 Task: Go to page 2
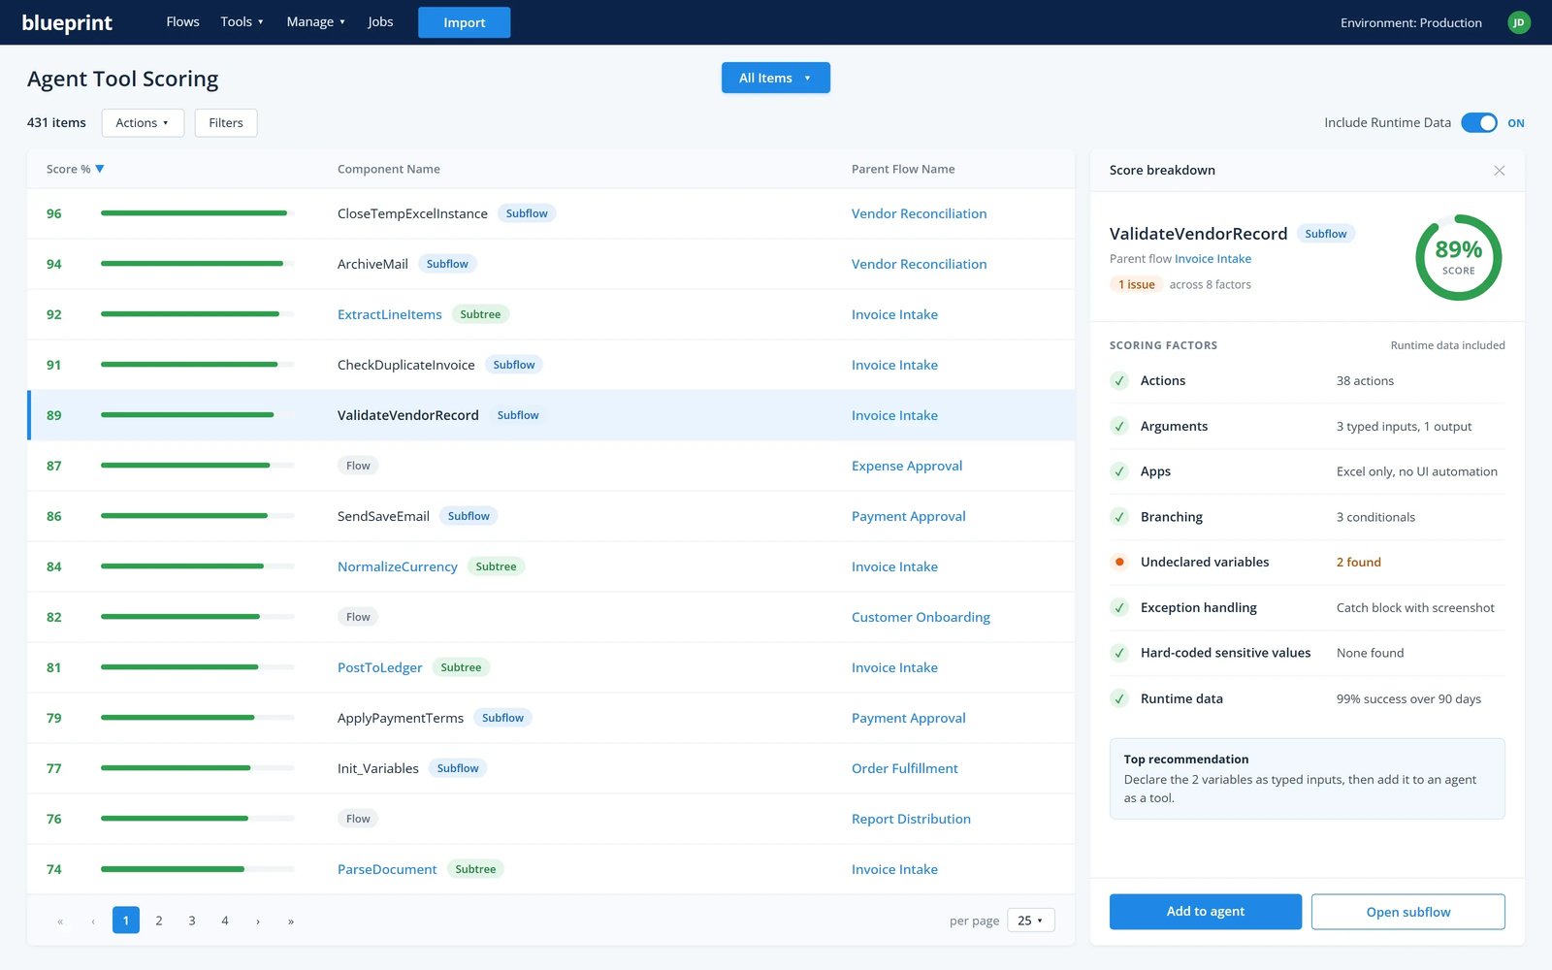point(159,921)
